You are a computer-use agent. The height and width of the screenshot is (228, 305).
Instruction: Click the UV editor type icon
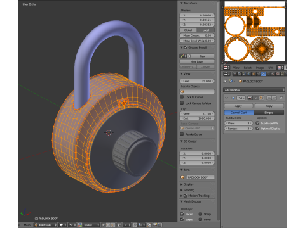pyautogui.click(x=227, y=68)
